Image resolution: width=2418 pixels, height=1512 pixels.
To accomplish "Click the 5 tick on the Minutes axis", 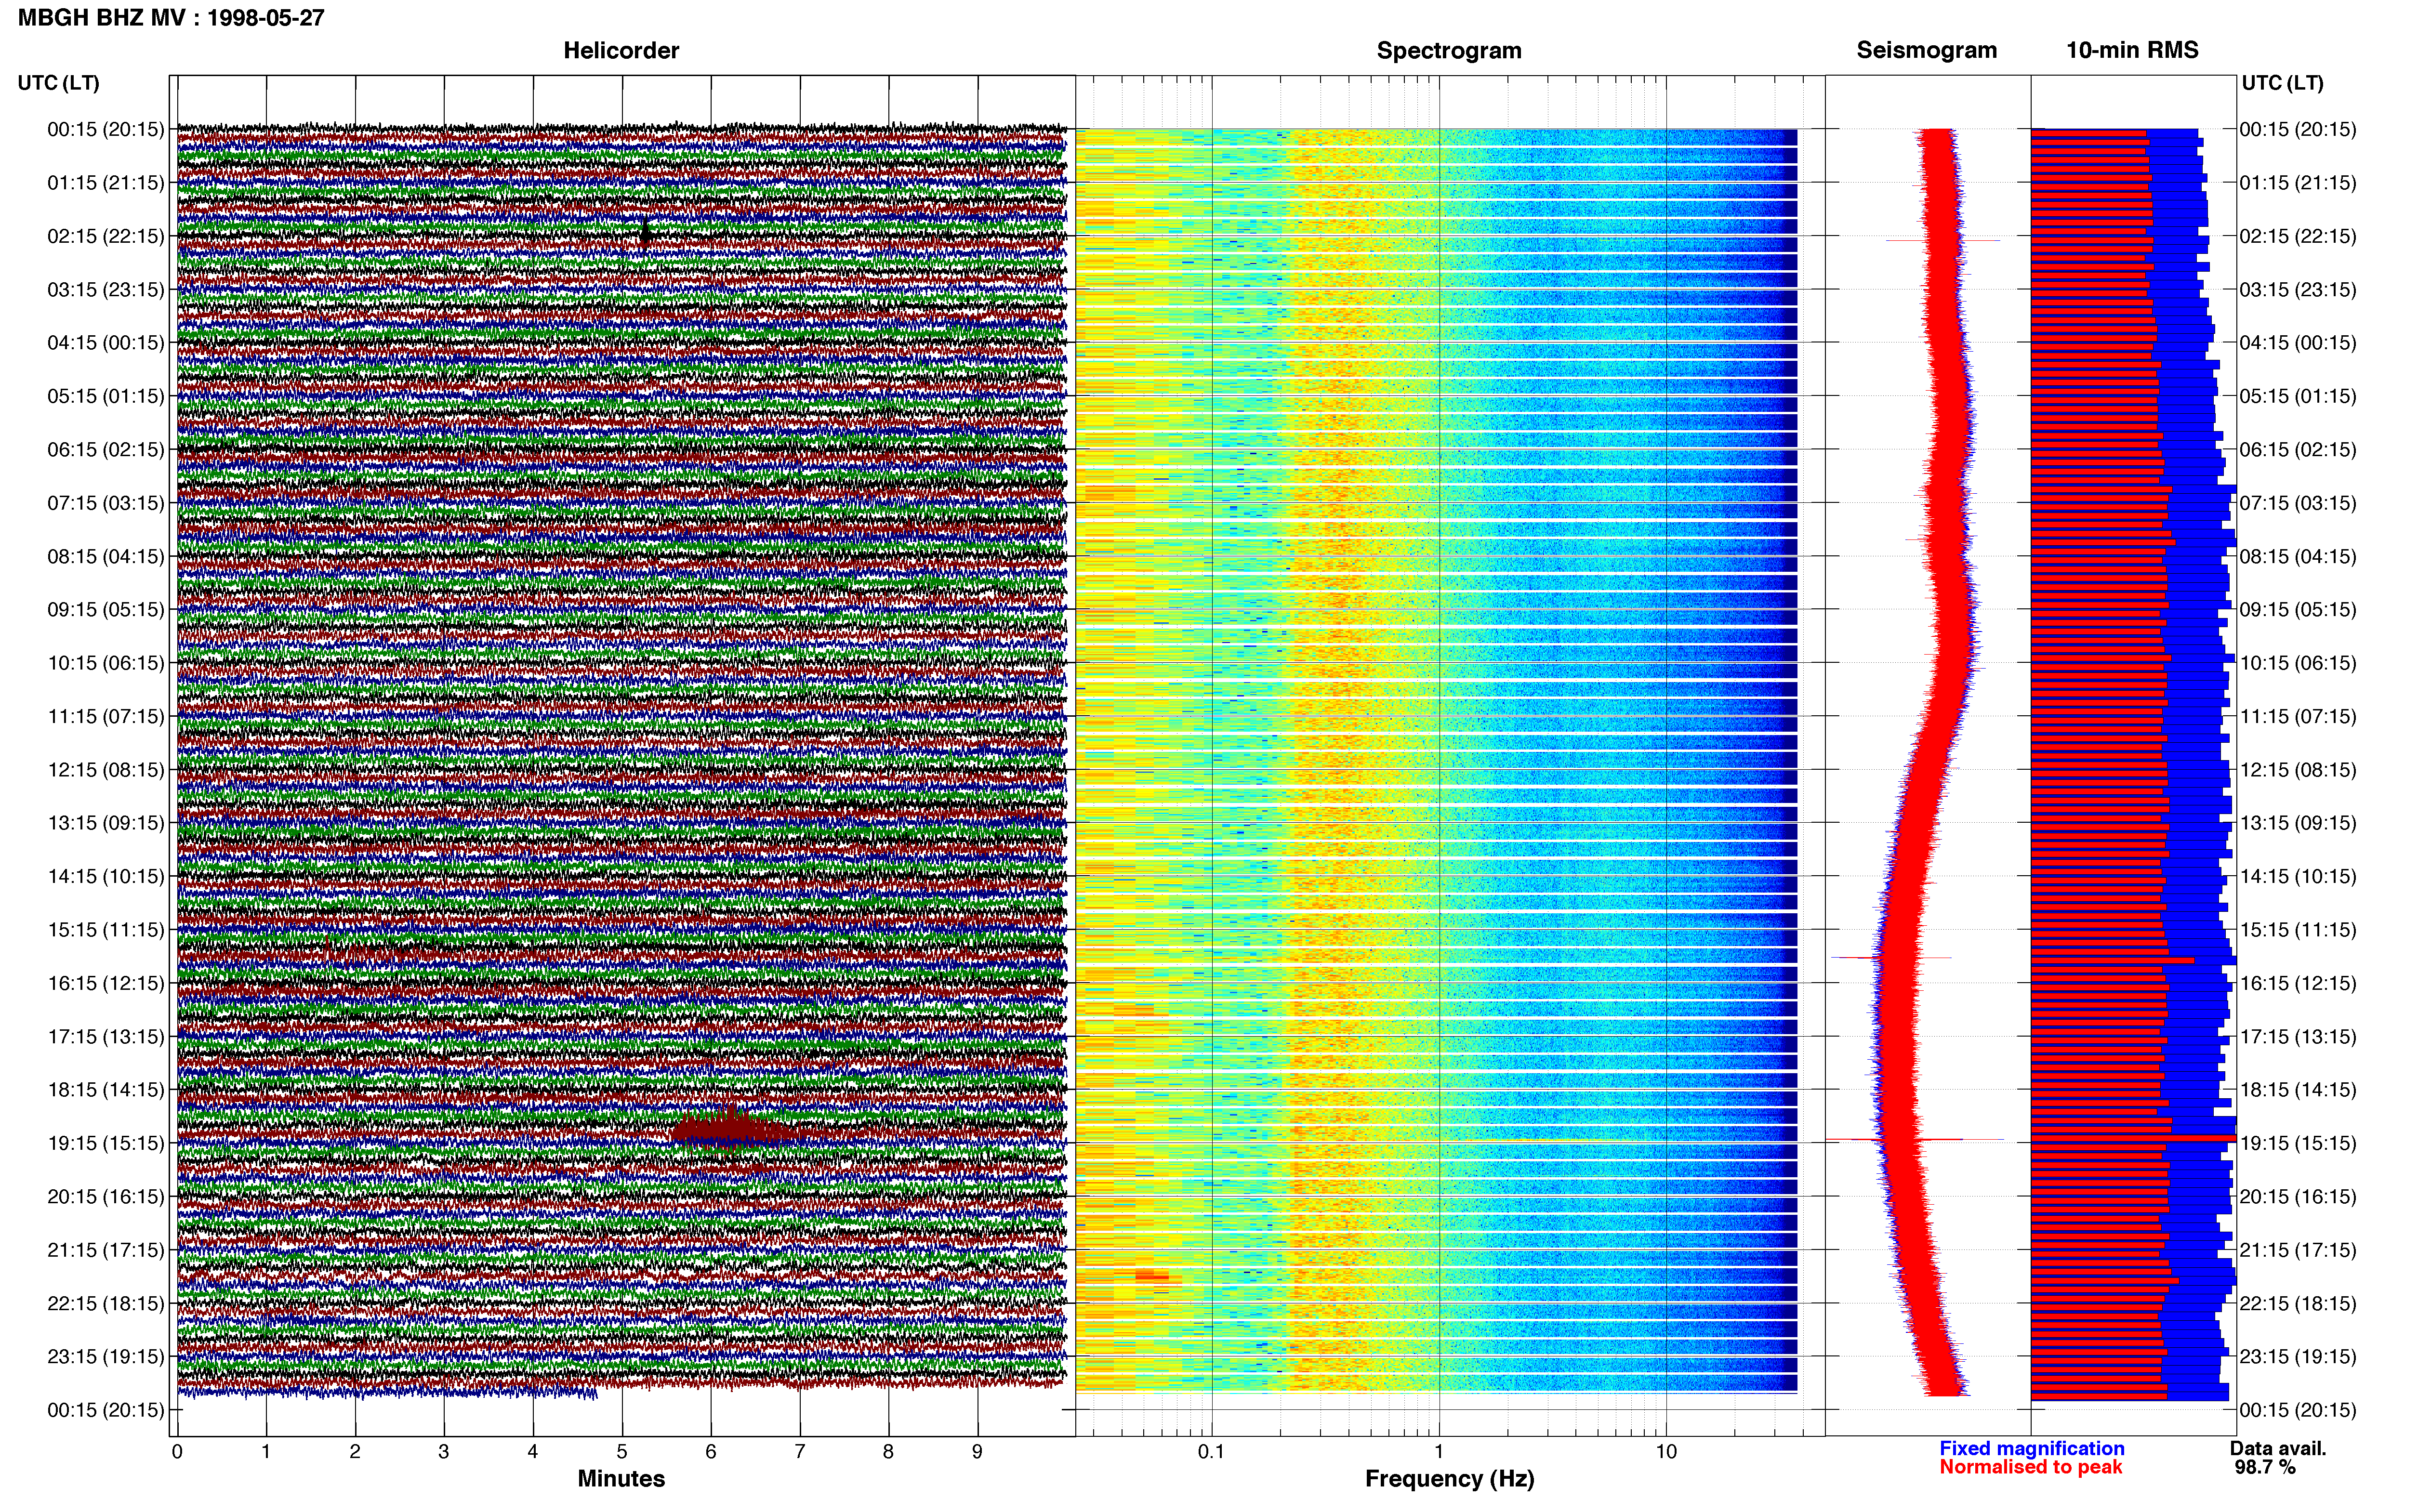I will [x=622, y=1452].
